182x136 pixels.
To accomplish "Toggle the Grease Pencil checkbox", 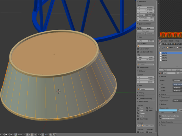I will coord(140,24).
